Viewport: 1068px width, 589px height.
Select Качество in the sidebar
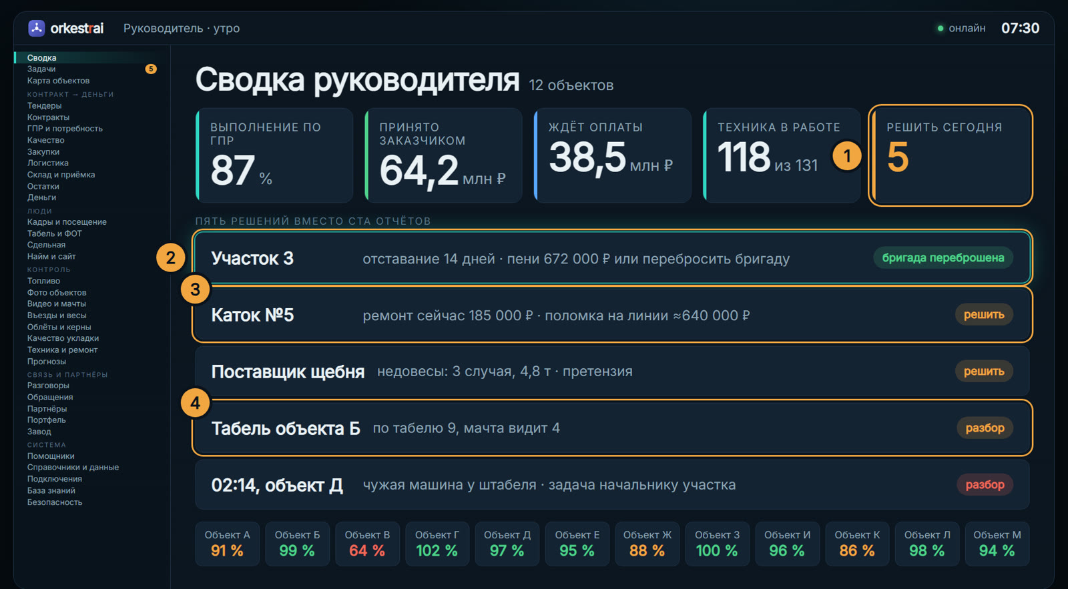pyautogui.click(x=45, y=140)
